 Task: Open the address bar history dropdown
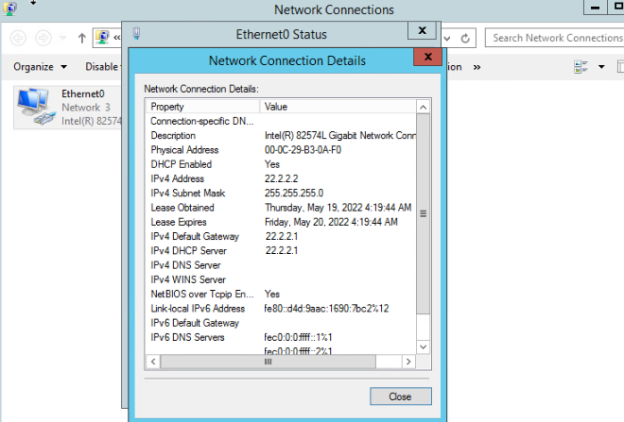click(x=447, y=39)
